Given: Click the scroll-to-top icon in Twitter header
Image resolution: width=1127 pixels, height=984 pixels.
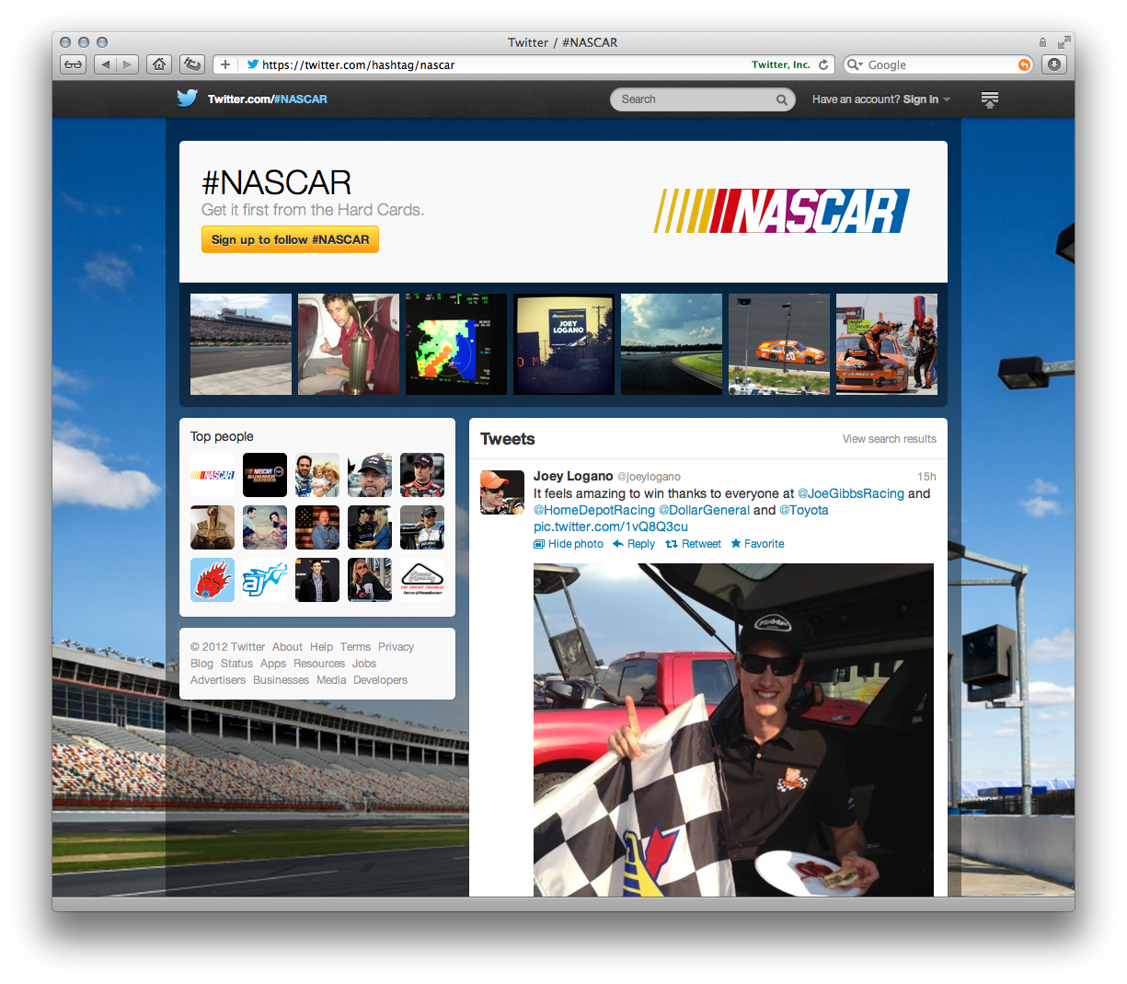Looking at the screenshot, I should [990, 99].
